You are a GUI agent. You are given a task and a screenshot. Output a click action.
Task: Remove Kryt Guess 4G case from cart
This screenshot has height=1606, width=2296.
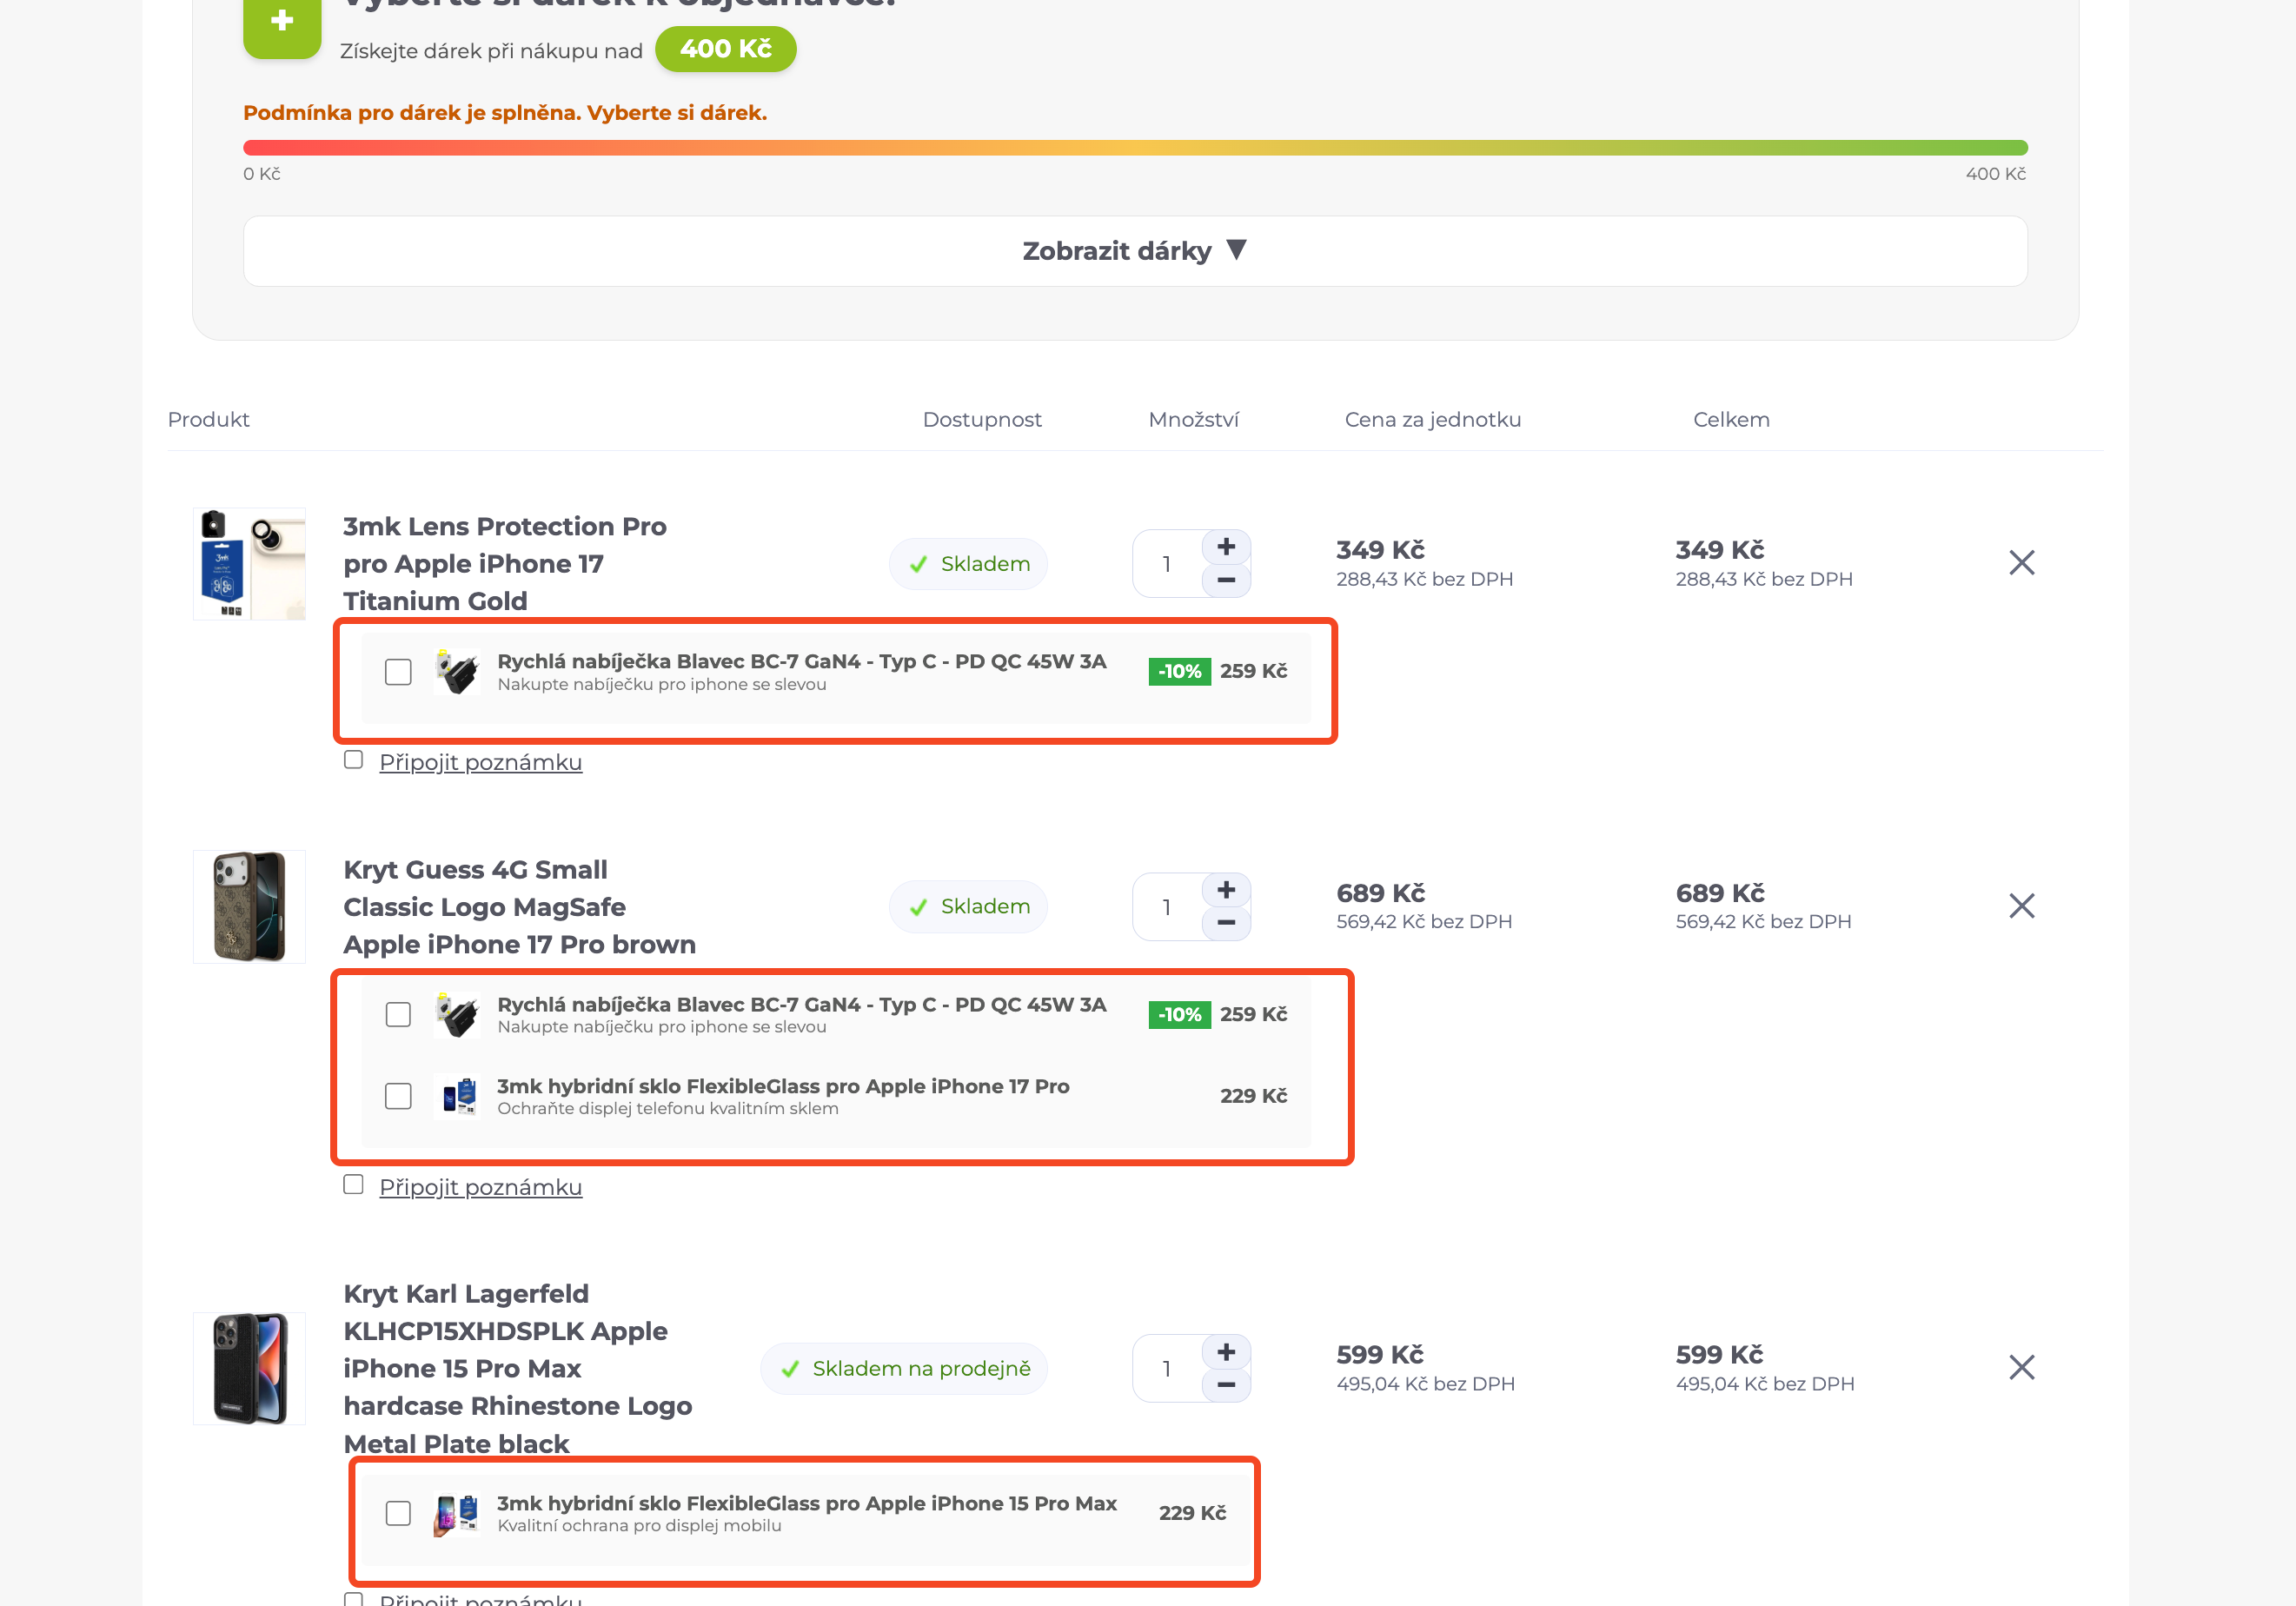2021,905
